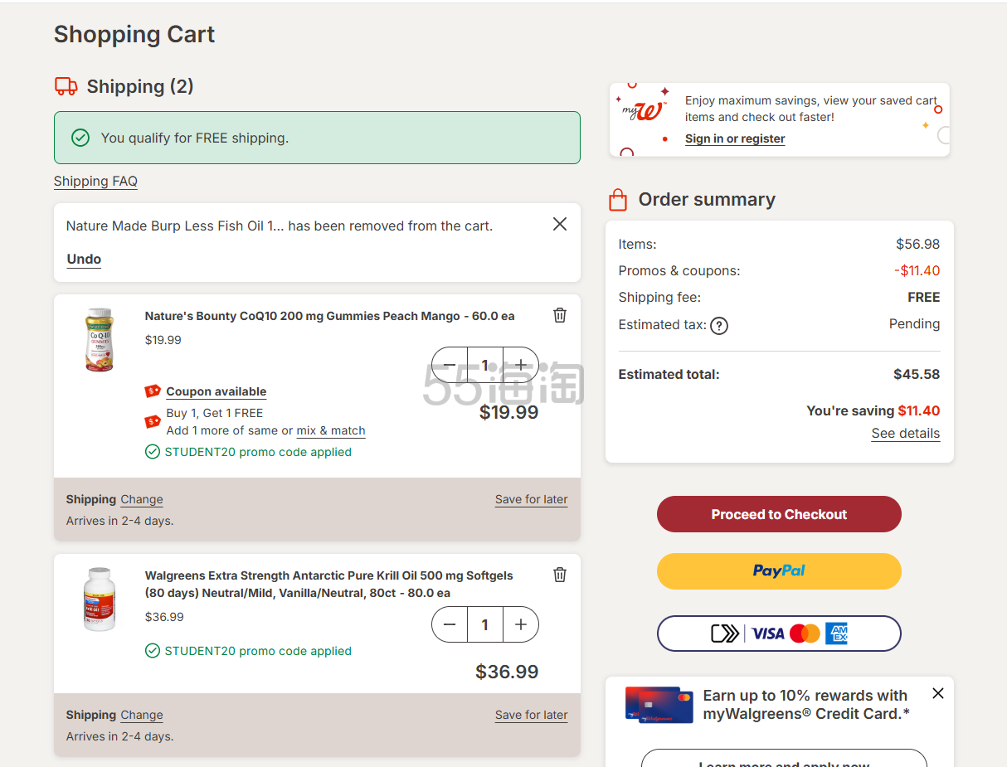
Task: Click the Items subtotal $56.98
Action: click(x=918, y=244)
